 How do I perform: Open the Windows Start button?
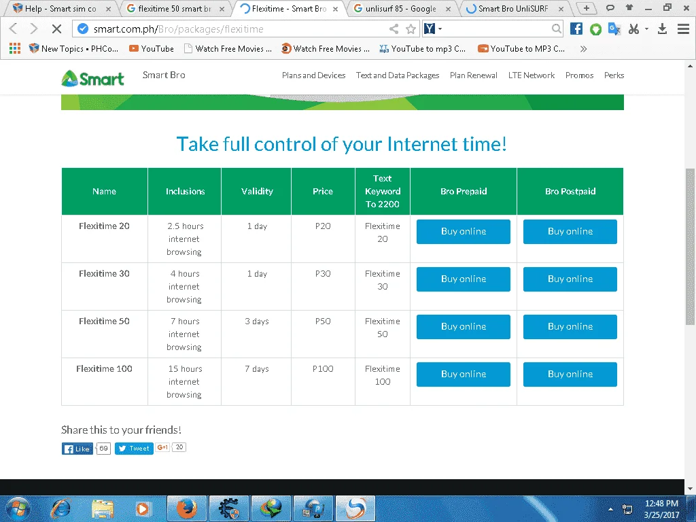17,508
